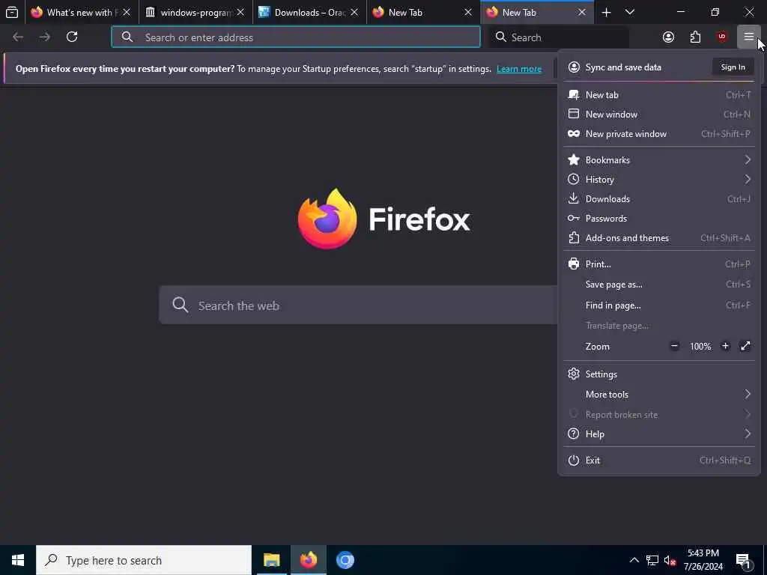
Task: Go forward with the forward arrow
Action: click(x=44, y=37)
